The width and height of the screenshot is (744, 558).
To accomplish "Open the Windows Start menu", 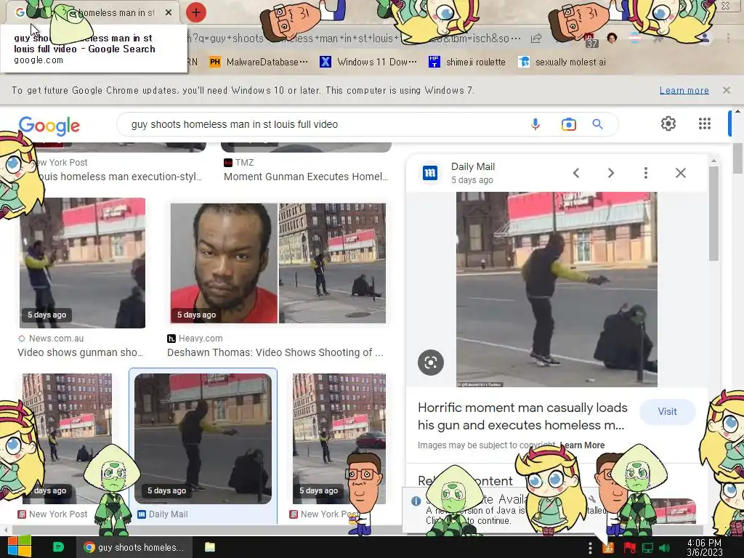I will click(20, 546).
